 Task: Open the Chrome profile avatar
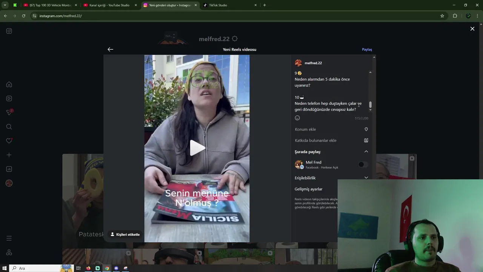[x=468, y=16]
